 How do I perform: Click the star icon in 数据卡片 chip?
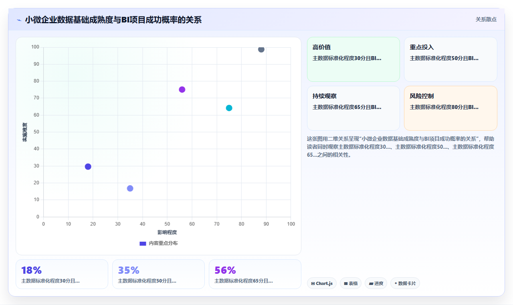pyautogui.click(x=396, y=283)
